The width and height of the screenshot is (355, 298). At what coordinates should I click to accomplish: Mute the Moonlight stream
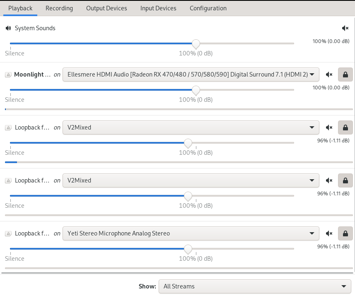tap(329, 74)
